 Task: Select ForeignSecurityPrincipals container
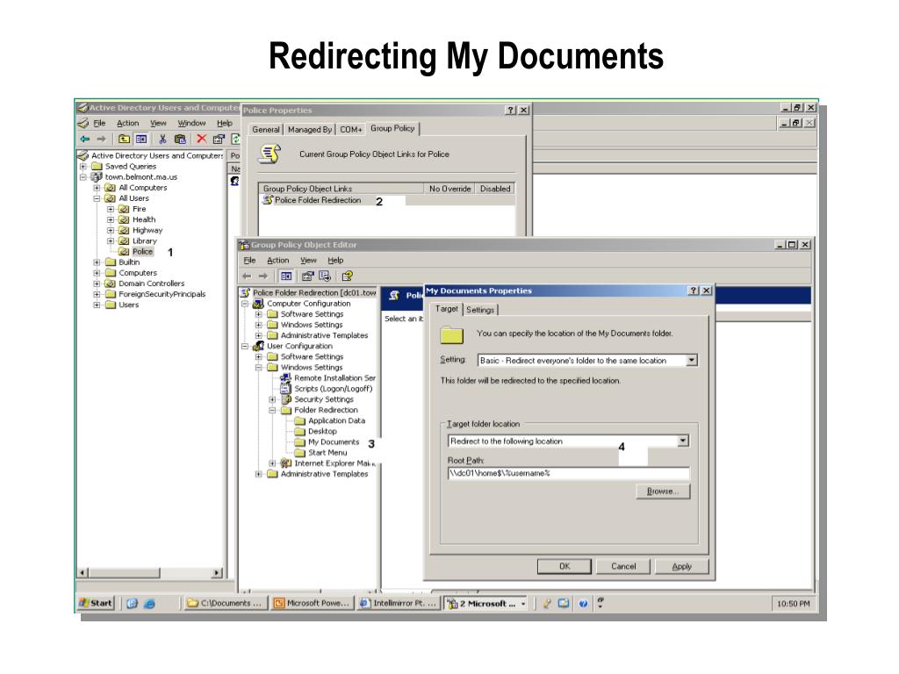(x=162, y=294)
